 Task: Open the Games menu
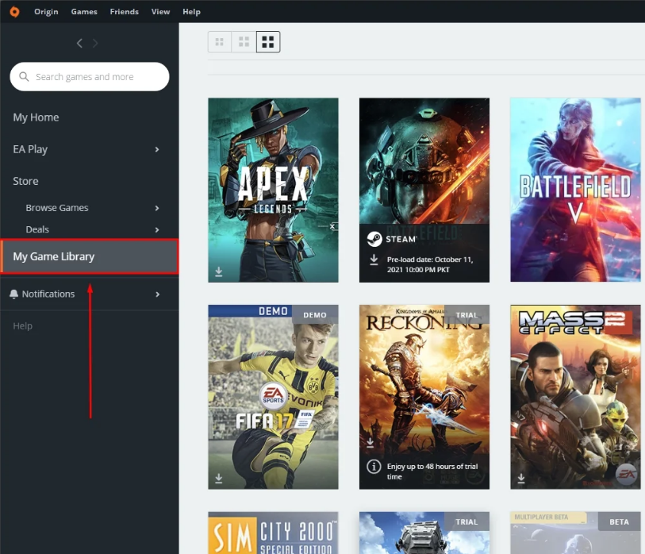84,12
